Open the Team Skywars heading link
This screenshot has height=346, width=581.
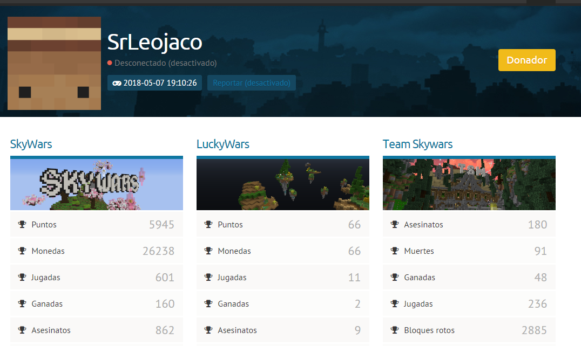tap(417, 144)
